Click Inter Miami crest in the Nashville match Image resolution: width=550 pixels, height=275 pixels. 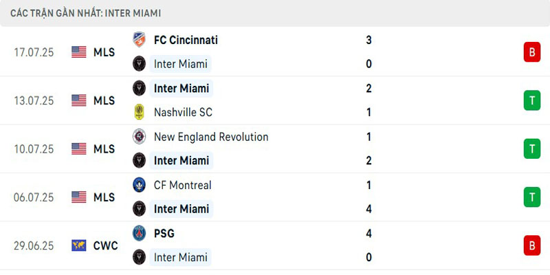(x=140, y=88)
